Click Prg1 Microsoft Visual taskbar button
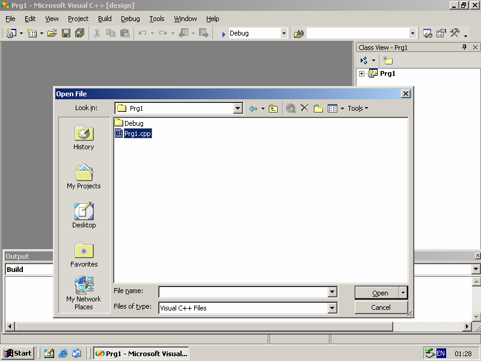Viewport: 481px width, 361px height. tap(141, 353)
